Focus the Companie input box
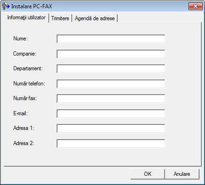 tap(111, 54)
